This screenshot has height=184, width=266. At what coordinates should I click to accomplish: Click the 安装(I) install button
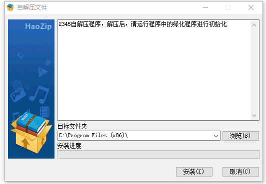click(x=194, y=172)
